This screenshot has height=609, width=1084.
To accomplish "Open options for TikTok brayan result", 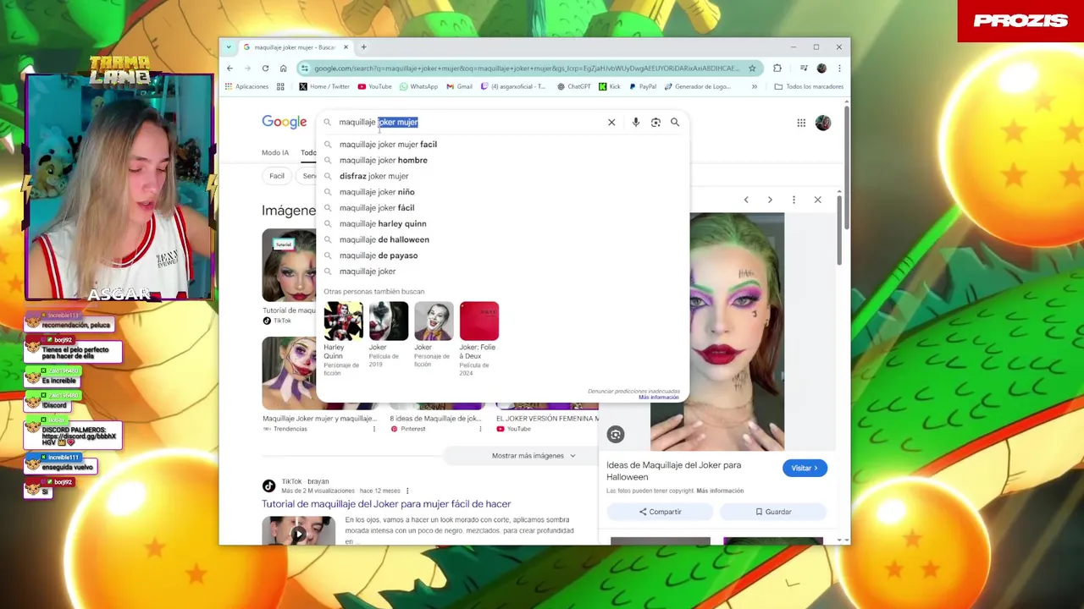I will [x=407, y=491].
